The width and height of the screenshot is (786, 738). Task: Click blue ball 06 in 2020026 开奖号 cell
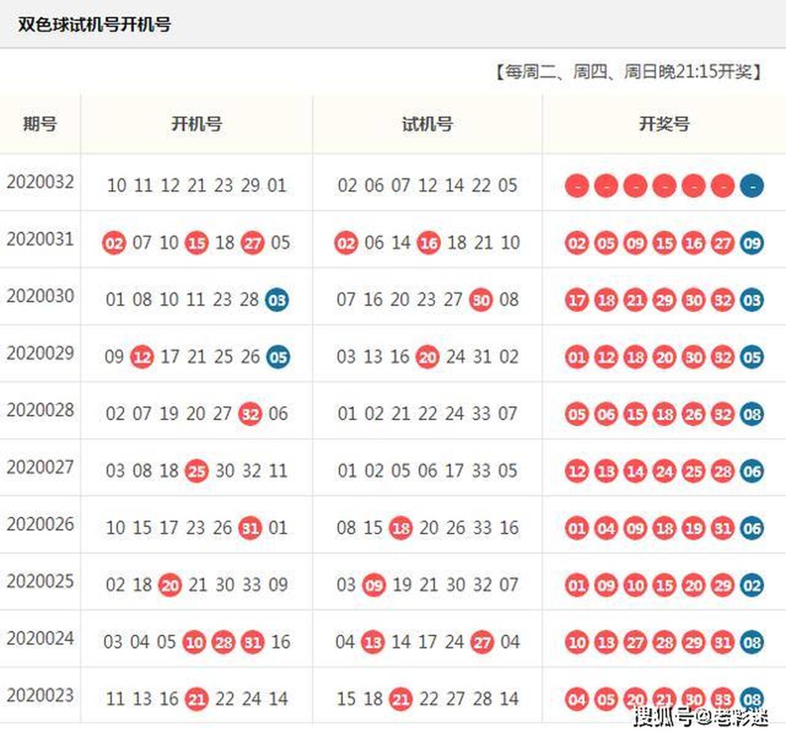pyautogui.click(x=752, y=528)
